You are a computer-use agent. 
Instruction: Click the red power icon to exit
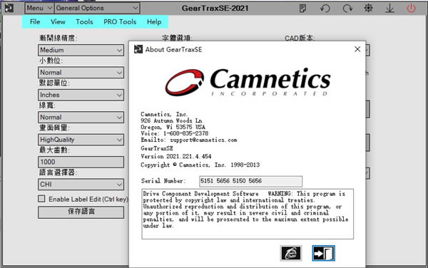[x=411, y=8]
